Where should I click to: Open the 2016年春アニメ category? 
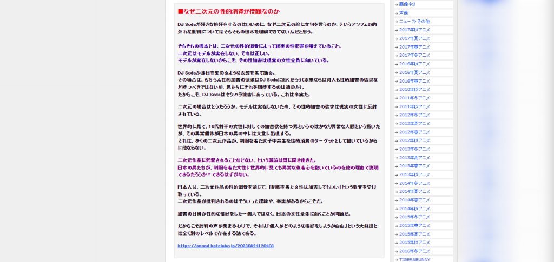pos(414,81)
